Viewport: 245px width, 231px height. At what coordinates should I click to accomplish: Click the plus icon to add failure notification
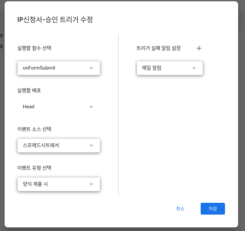tap(199, 48)
